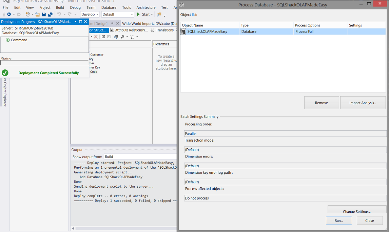Open the Database menu
Viewport: 389px width, 232px height.
coord(109,7)
